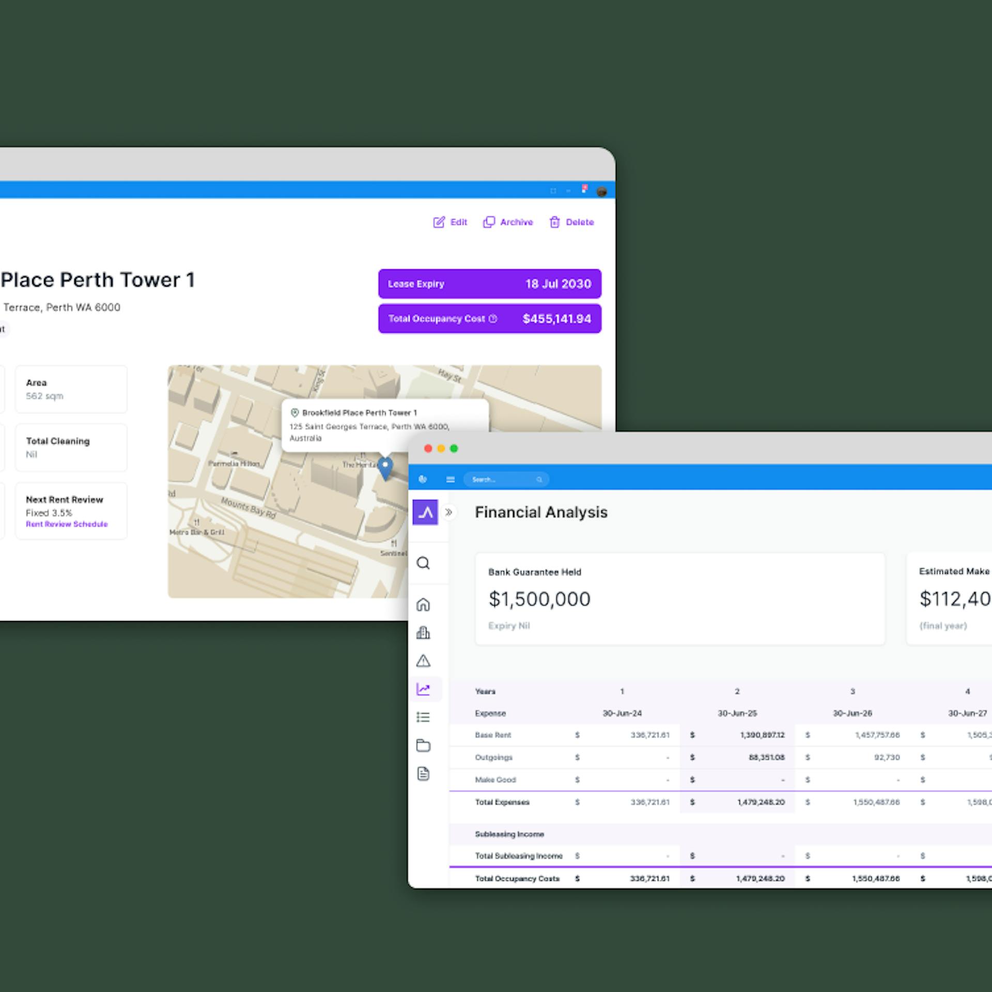Click the Base Rent value 336,721.61

[x=650, y=735]
